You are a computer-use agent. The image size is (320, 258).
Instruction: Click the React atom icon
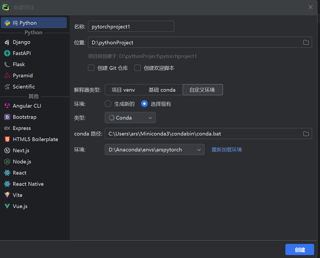tap(7, 173)
